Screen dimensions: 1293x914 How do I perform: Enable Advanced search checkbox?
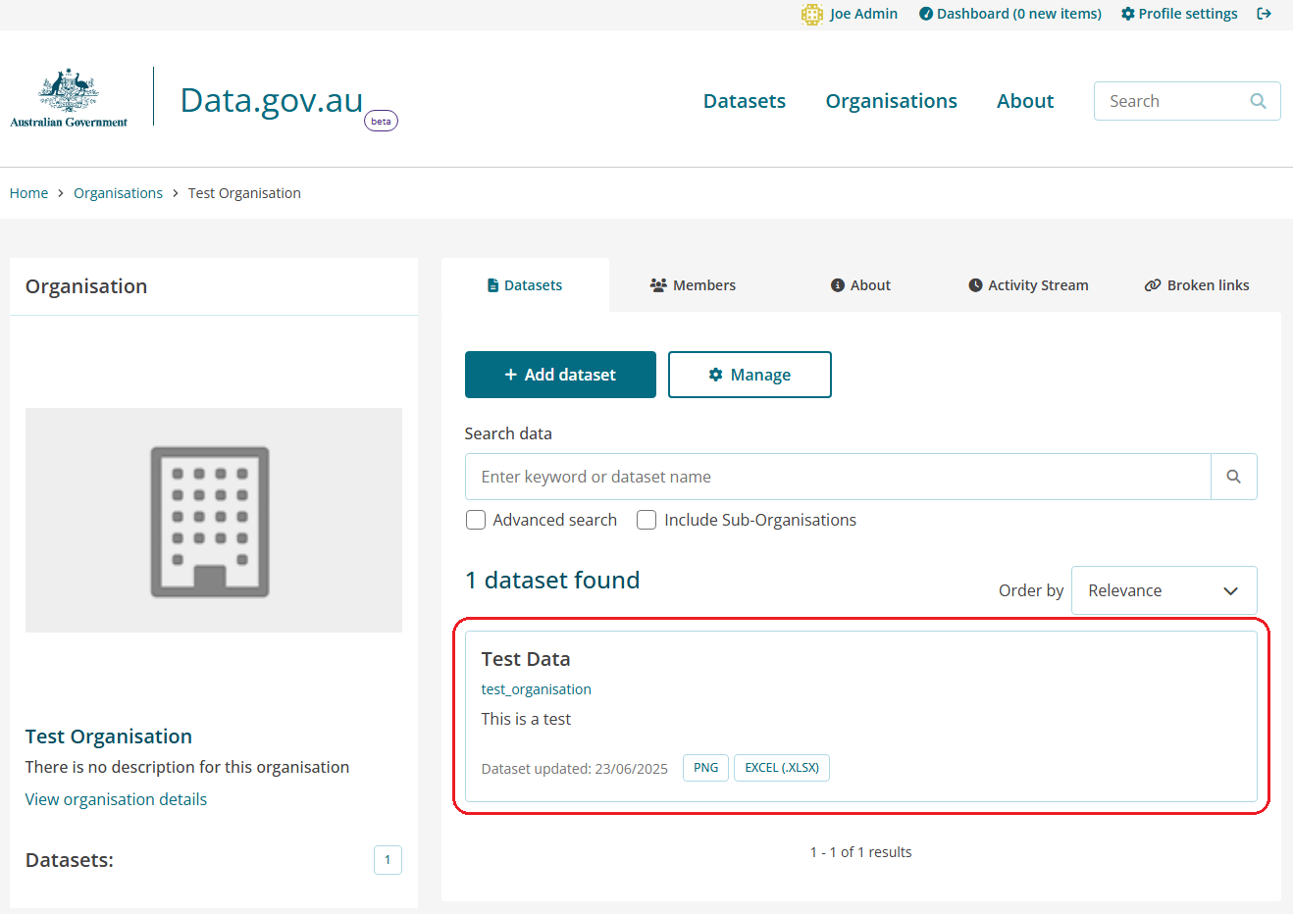476,520
